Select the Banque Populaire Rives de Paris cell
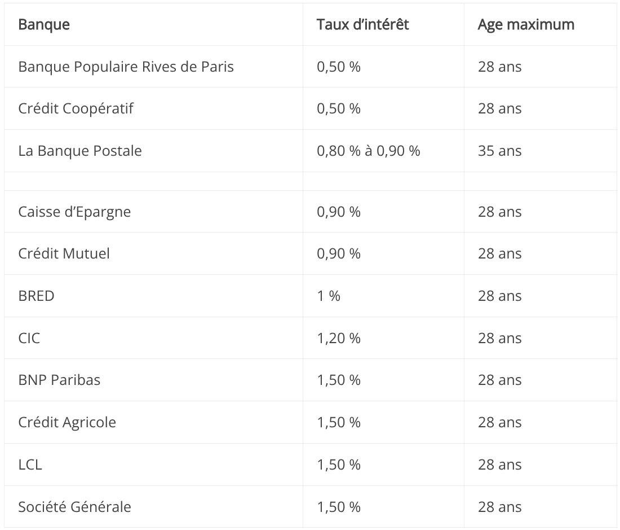This screenshot has width=620, height=530. (x=126, y=67)
